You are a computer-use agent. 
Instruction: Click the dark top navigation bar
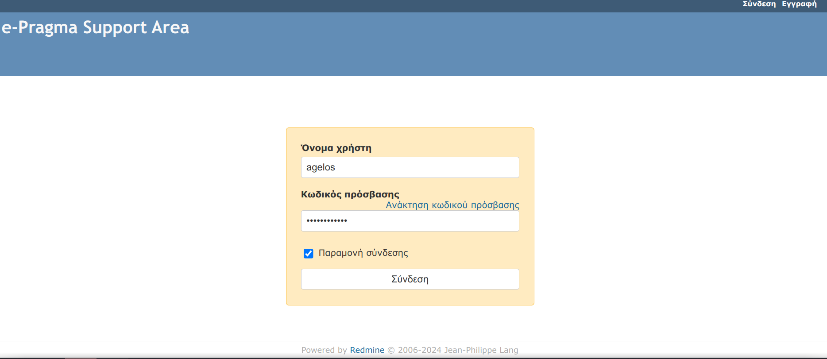tap(354, 6)
